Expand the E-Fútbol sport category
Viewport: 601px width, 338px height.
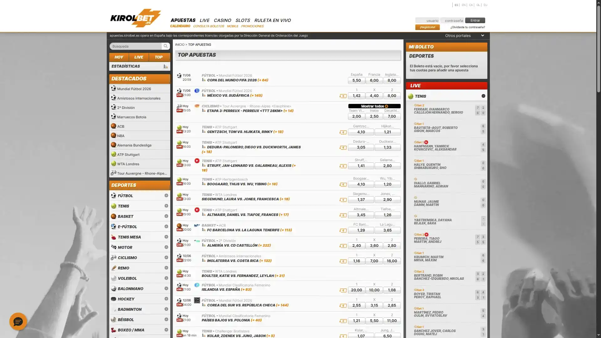point(166,227)
